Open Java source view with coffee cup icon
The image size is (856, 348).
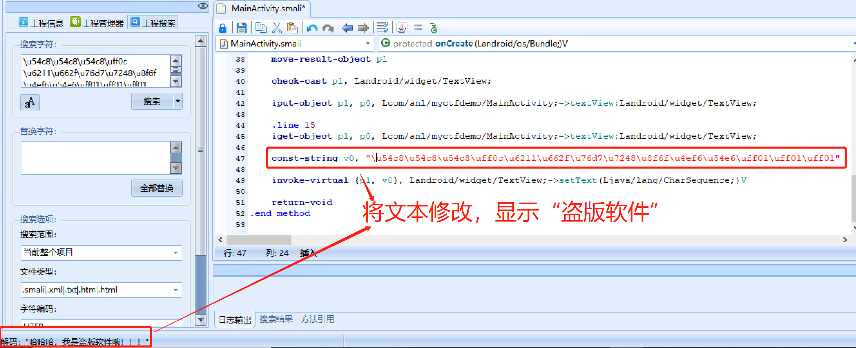click(402, 28)
